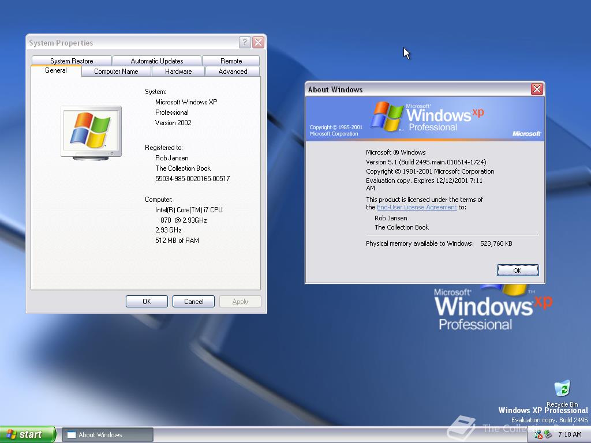Click the Windows flag on the Start button
This screenshot has width=591, height=443.
pyautogui.click(x=12, y=434)
